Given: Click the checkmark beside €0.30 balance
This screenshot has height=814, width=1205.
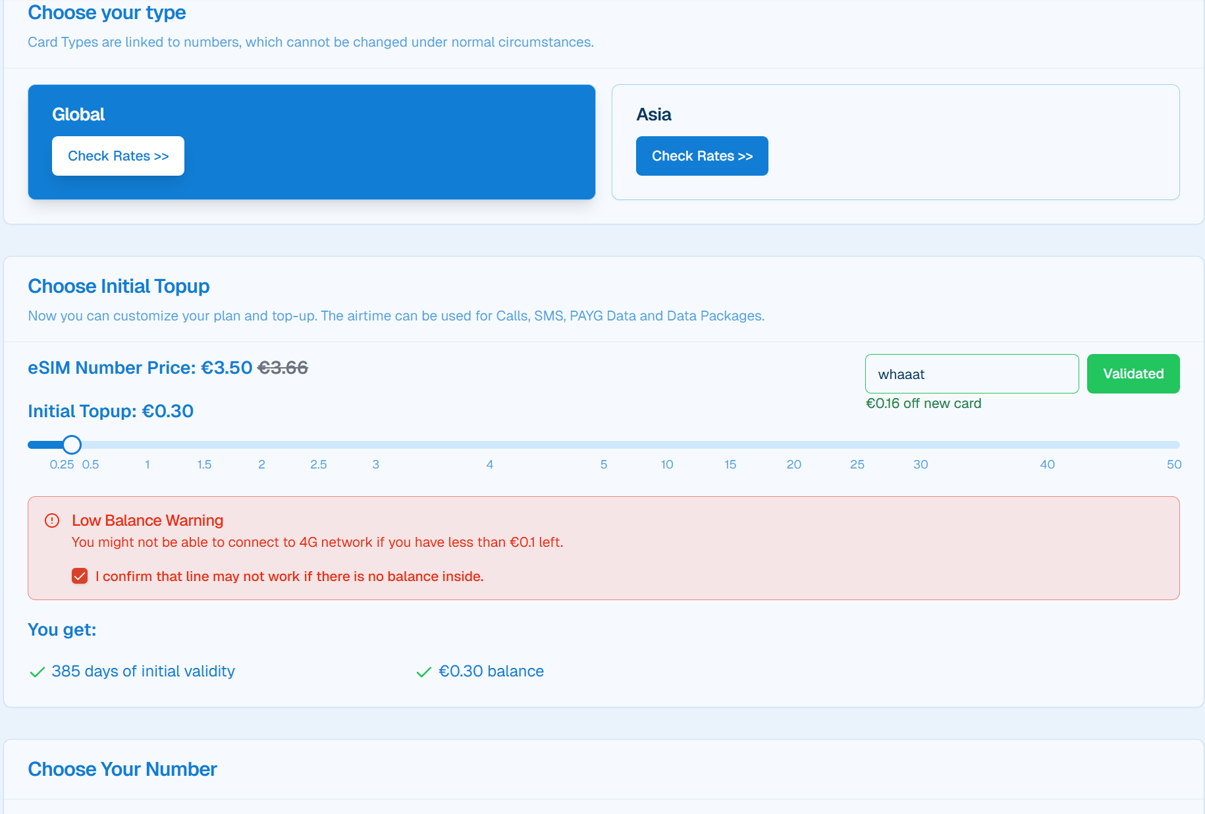Looking at the screenshot, I should click(x=424, y=672).
